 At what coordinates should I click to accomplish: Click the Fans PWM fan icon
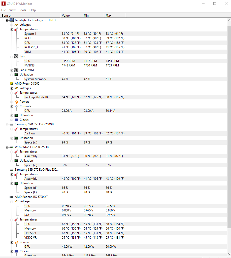pos(16,70)
